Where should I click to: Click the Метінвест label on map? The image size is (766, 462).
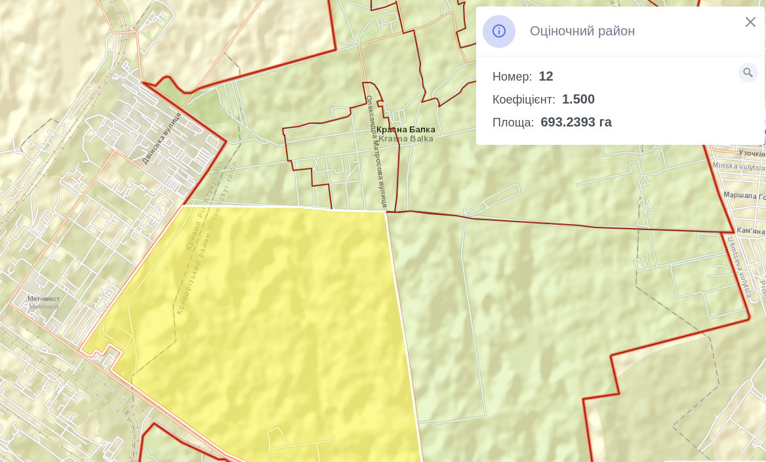(x=43, y=299)
